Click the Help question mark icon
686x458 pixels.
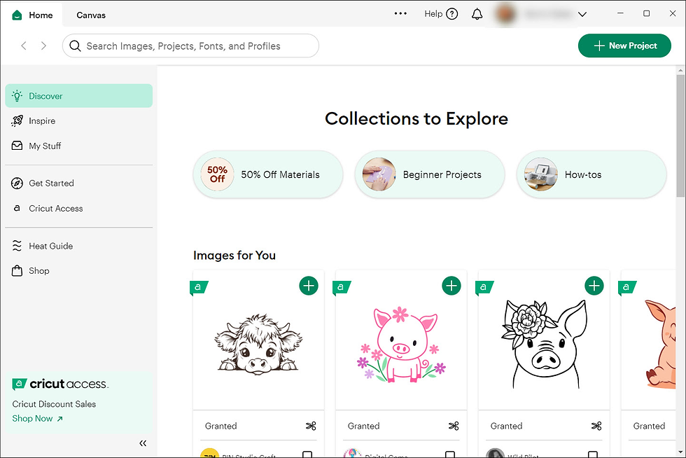[452, 14]
